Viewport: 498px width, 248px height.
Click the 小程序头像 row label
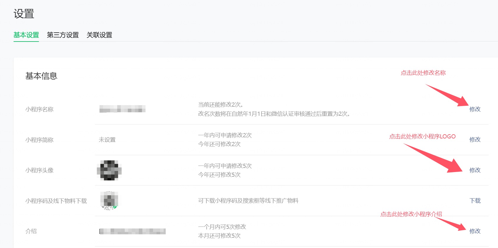pos(39,171)
